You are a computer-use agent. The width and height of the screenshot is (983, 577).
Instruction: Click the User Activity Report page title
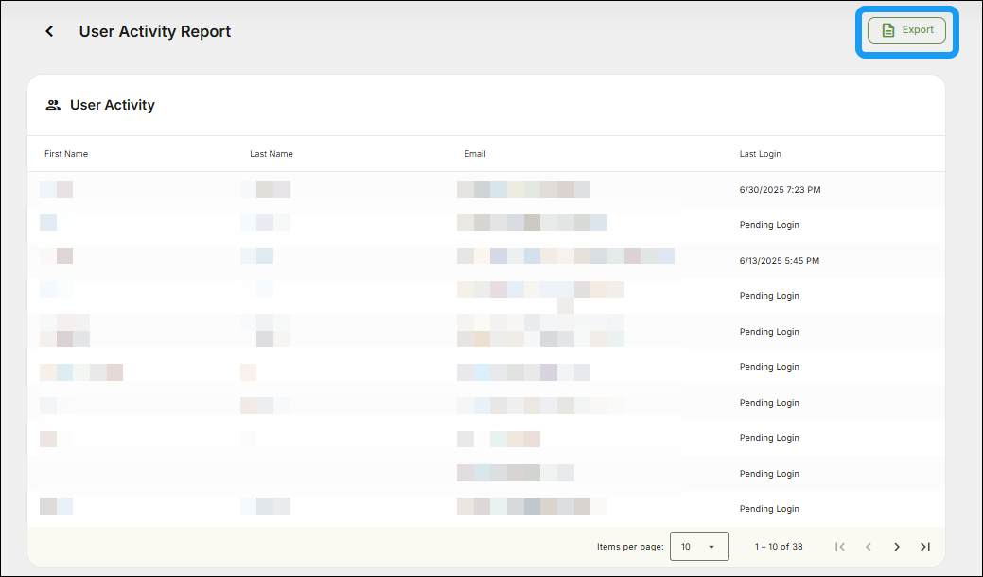(154, 31)
